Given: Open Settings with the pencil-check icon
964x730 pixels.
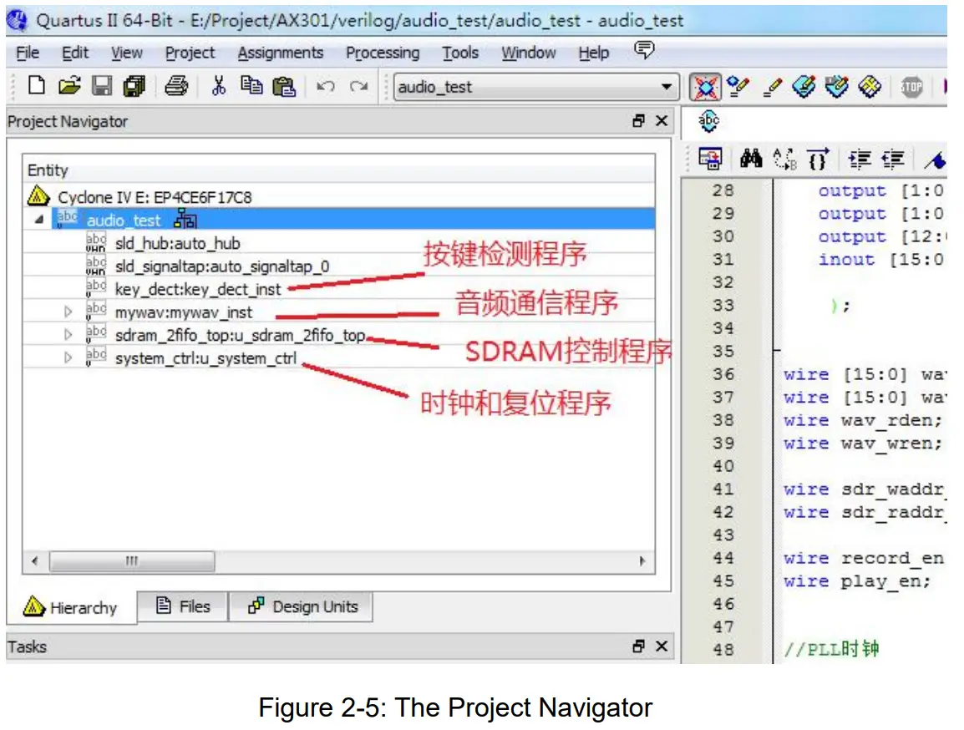Looking at the screenshot, I should click(738, 87).
